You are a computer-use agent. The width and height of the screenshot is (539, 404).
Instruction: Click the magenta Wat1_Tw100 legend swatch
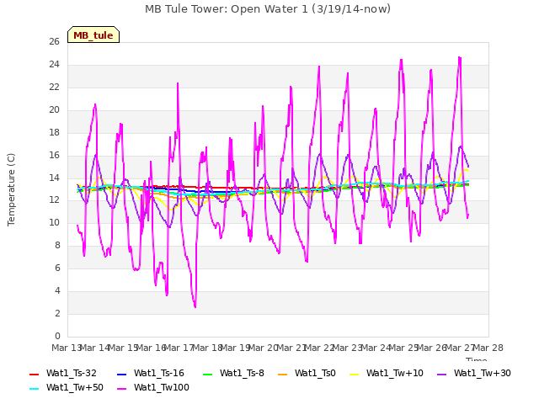pyautogui.click(x=121, y=389)
